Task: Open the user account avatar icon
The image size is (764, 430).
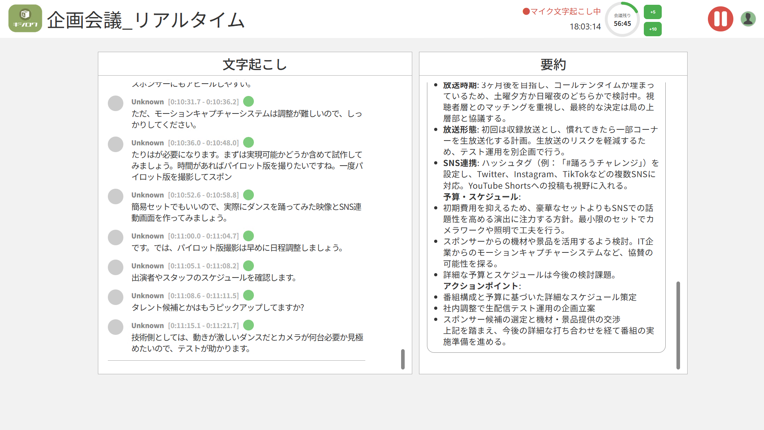Action: (748, 18)
